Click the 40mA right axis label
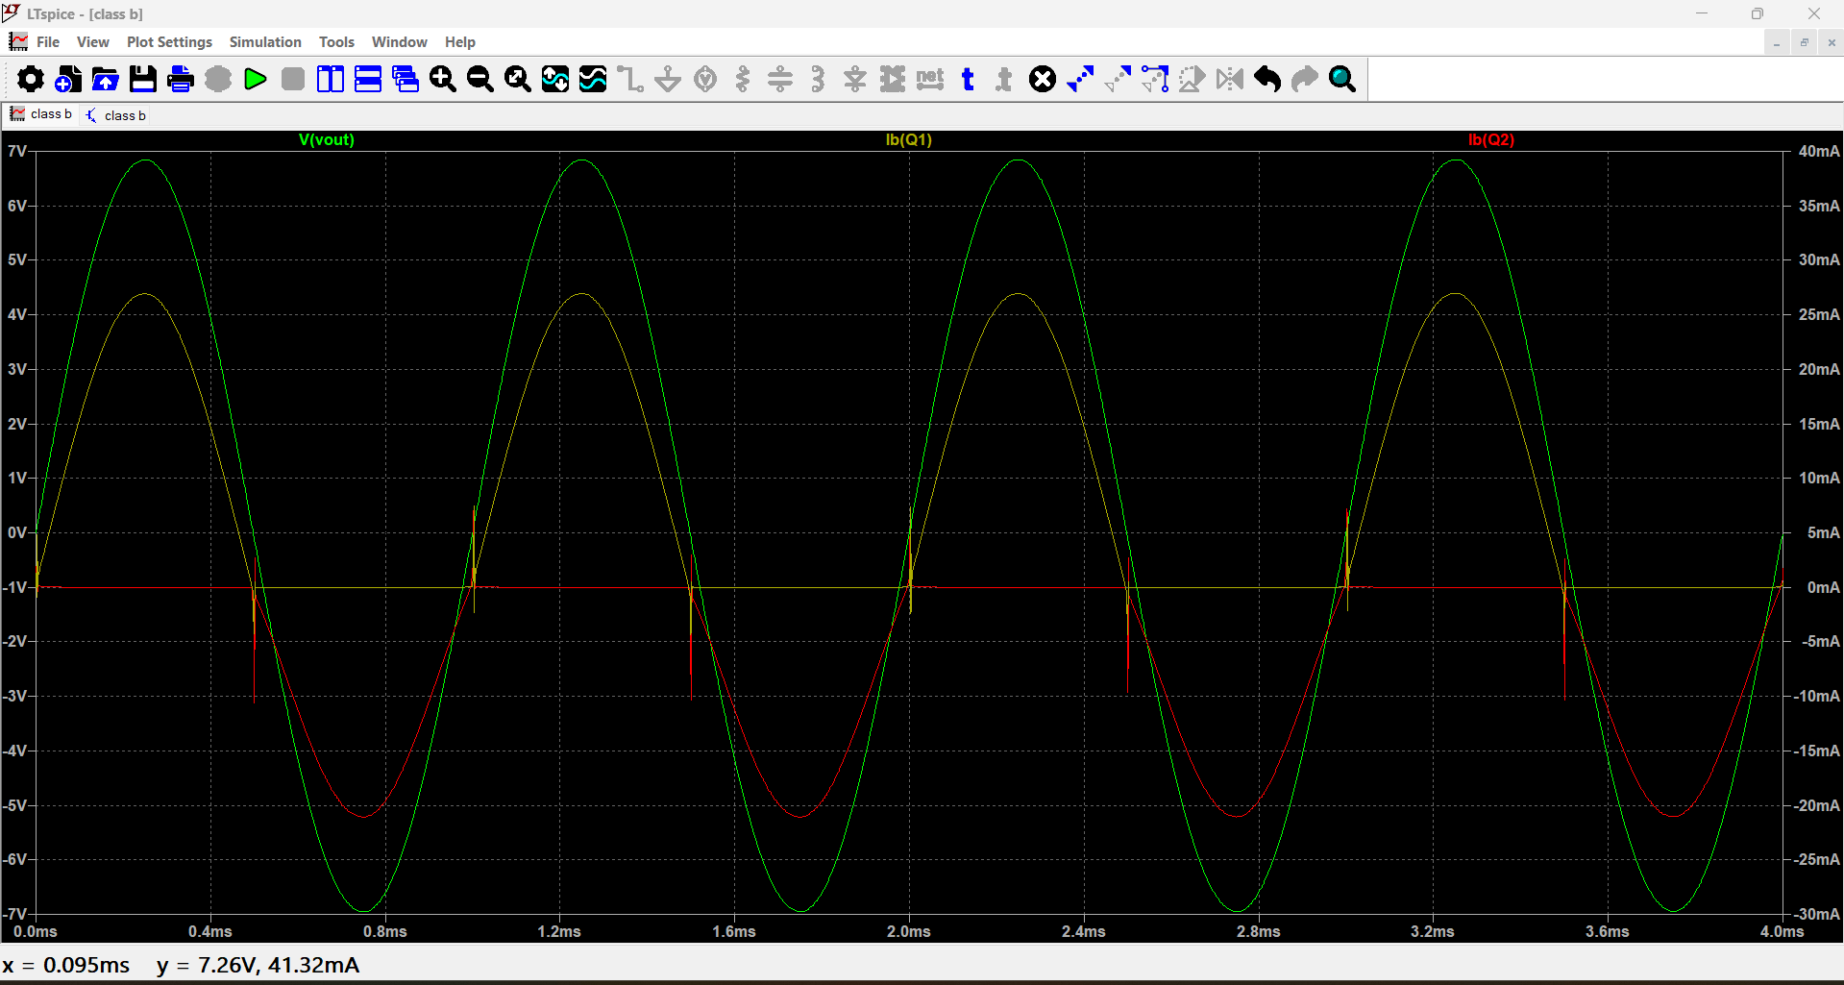The width and height of the screenshot is (1844, 985). 1819,152
